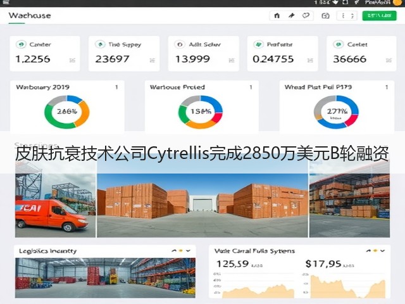Click the wifi icon in system bar

(x=335, y=3)
